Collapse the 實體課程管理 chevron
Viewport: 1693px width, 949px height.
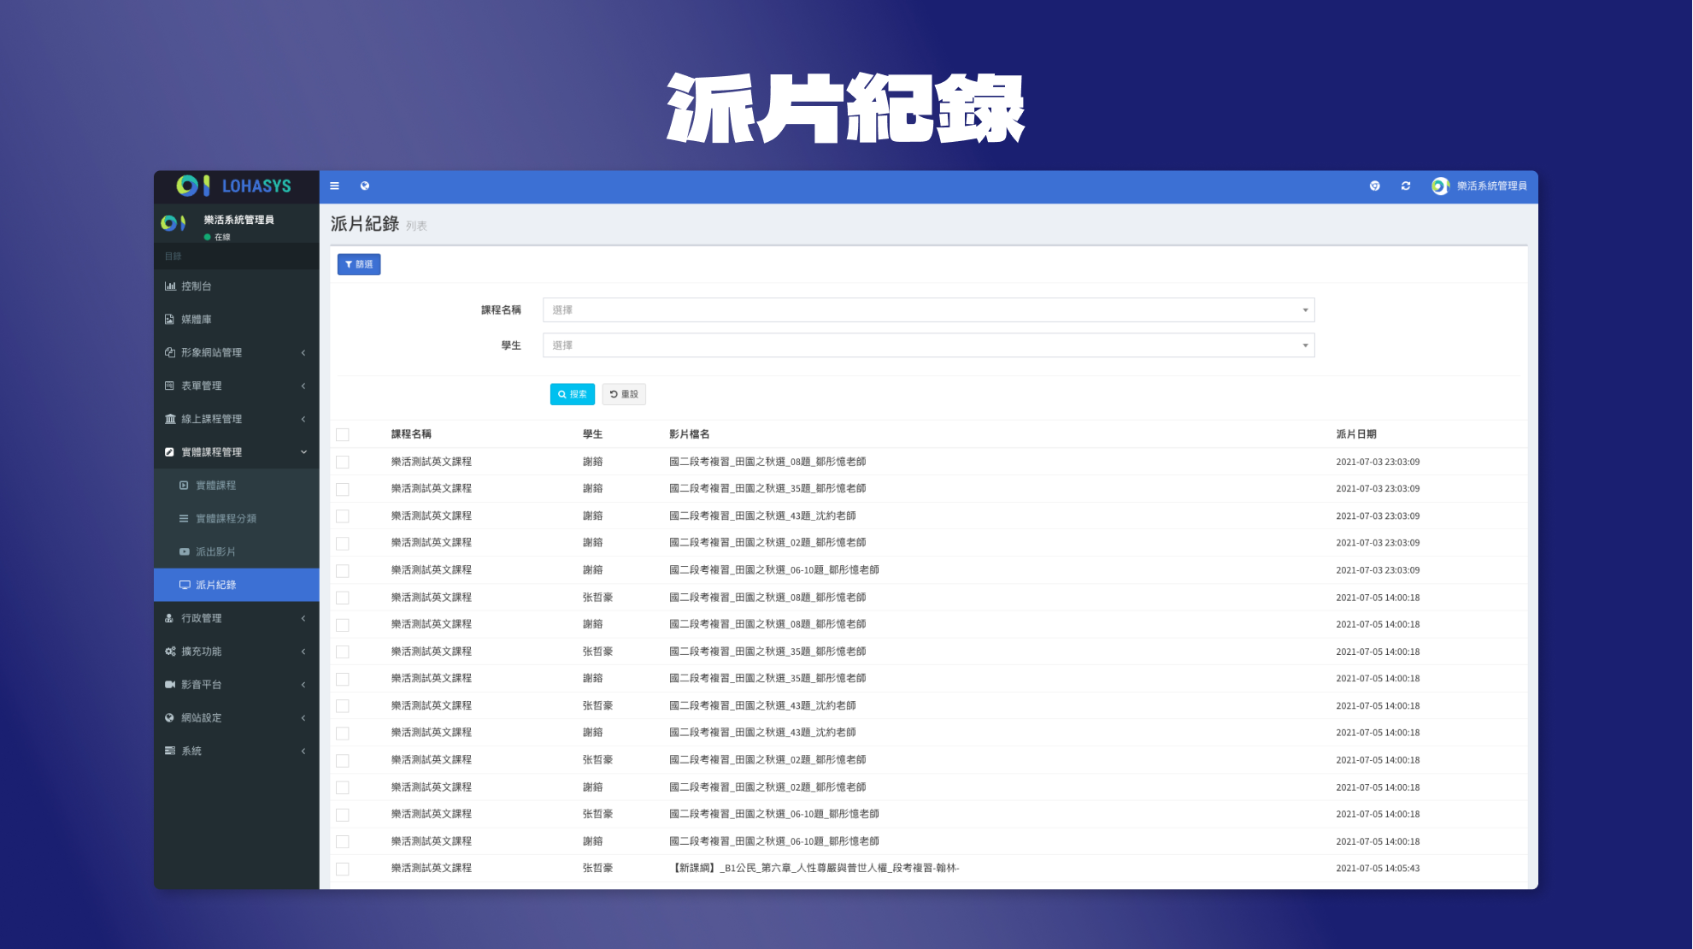[303, 452]
